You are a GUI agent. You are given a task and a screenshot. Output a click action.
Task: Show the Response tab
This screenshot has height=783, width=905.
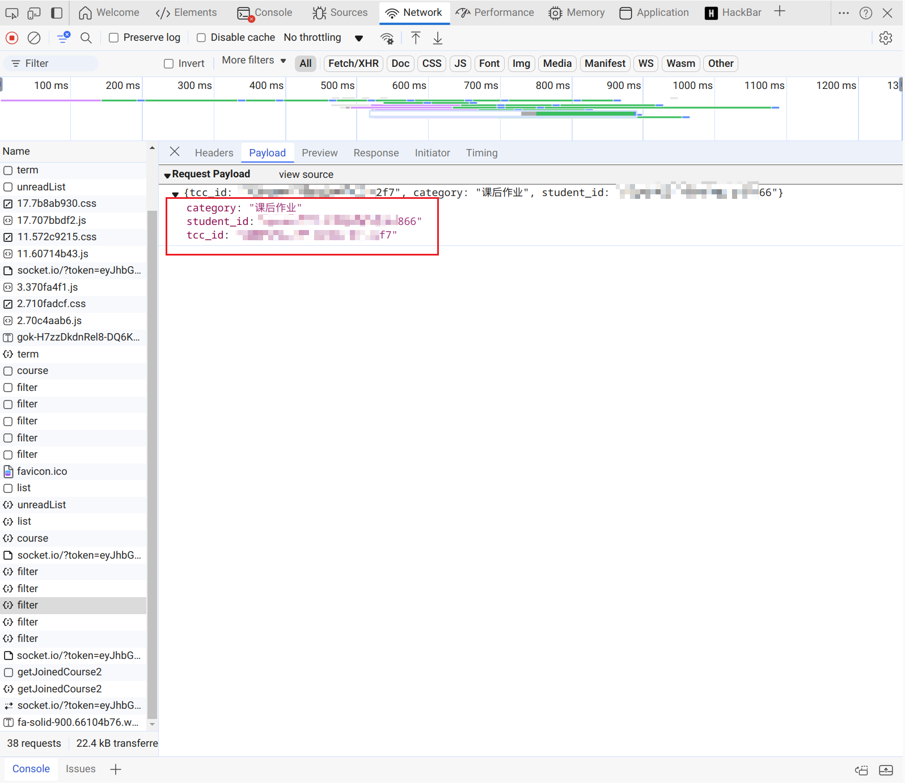376,153
